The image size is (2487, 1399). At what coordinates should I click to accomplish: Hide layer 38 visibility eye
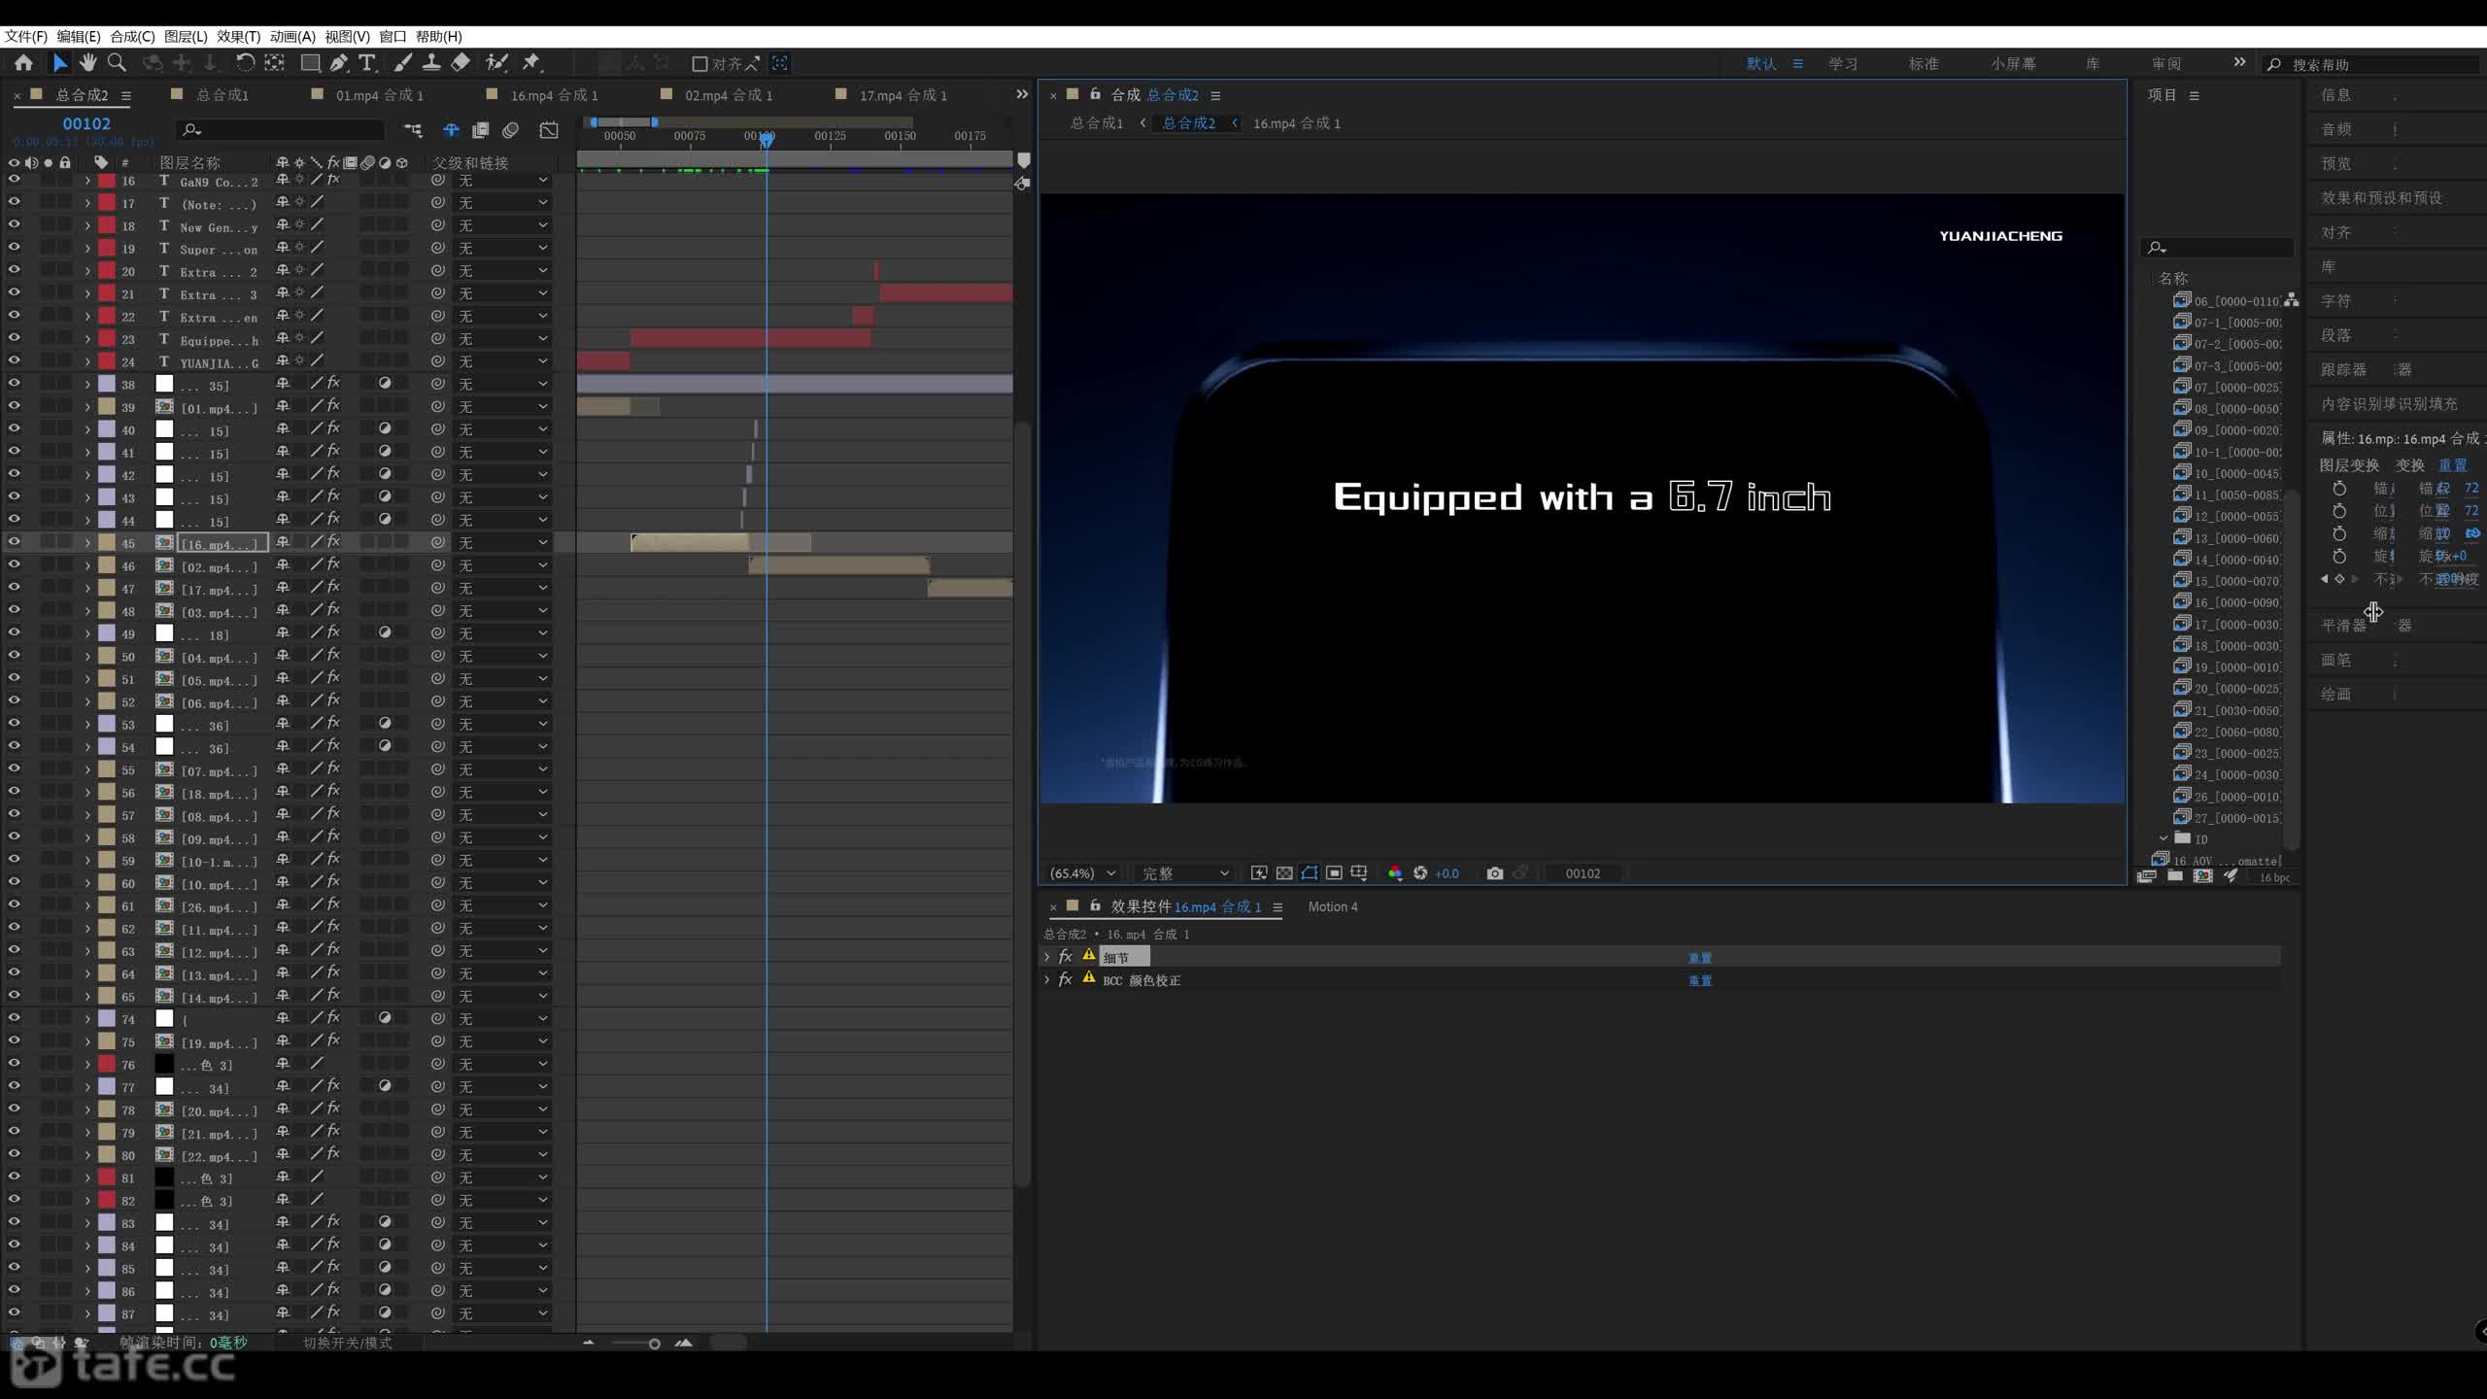tap(15, 384)
